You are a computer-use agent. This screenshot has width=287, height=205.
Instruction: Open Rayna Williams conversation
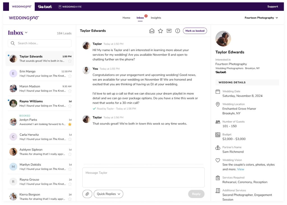pos(40,103)
